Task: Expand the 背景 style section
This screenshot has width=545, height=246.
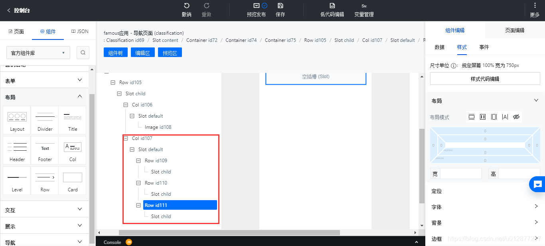Action: (536, 222)
